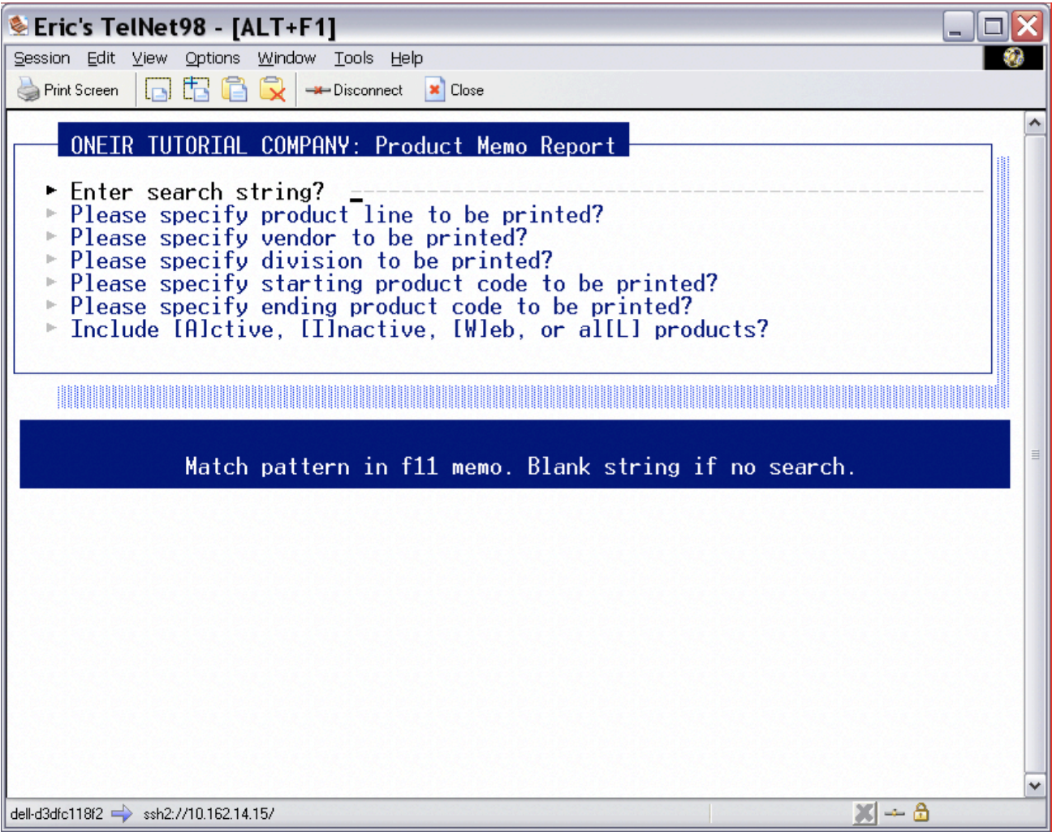Click the Disconnect toolbar button
Image resolution: width=1052 pixels, height=836 pixels.
click(x=354, y=90)
